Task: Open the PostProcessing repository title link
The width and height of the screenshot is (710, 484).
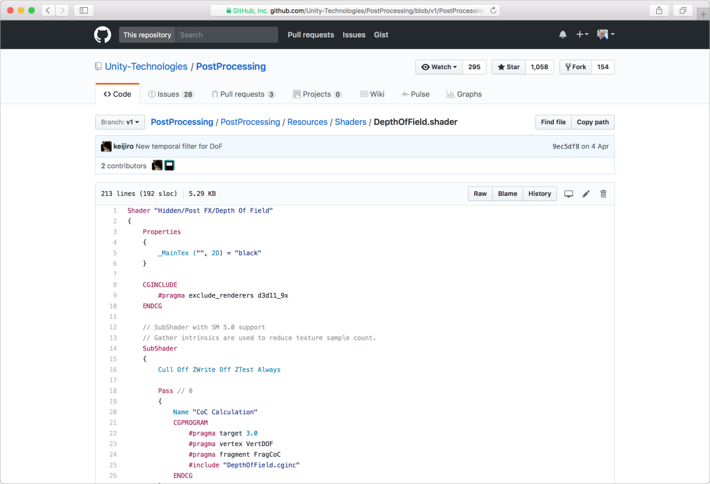Action: [x=231, y=67]
